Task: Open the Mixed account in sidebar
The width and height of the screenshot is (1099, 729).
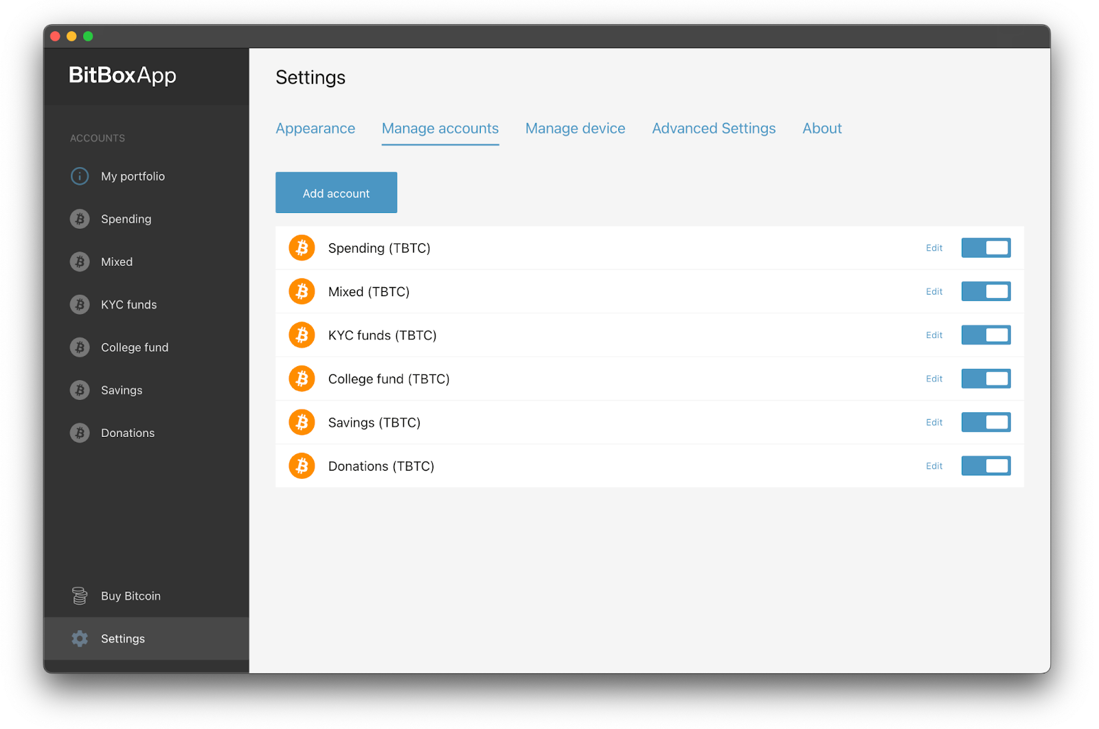Action: pyautogui.click(x=146, y=262)
